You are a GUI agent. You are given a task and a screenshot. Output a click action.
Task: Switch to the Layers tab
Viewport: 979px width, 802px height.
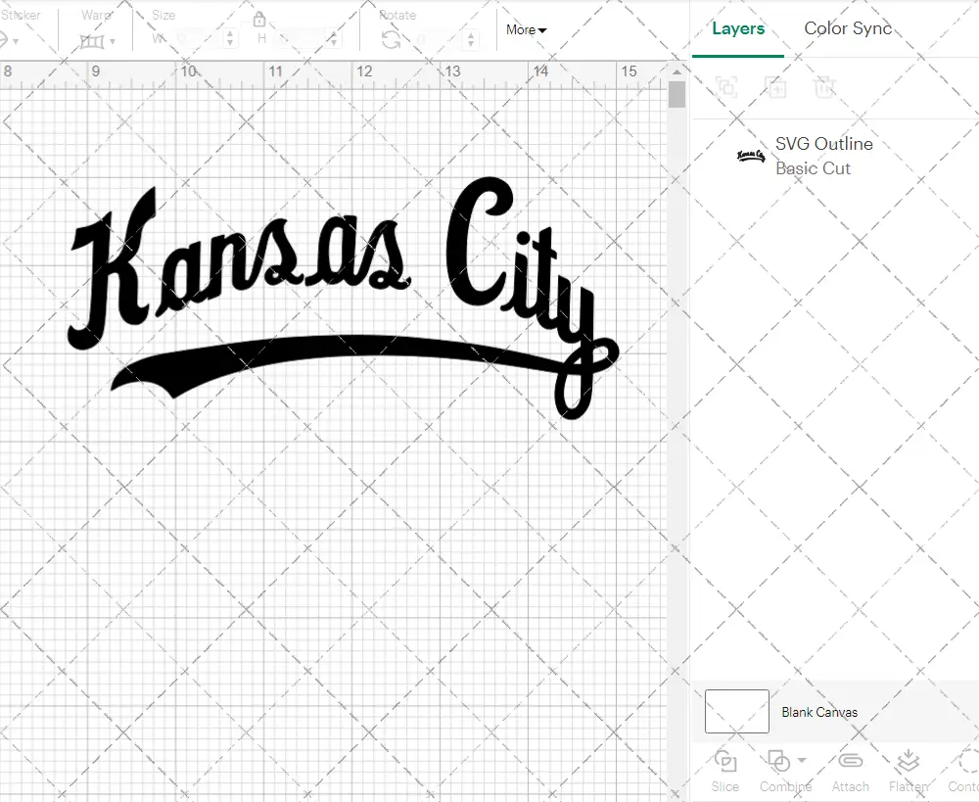738,28
